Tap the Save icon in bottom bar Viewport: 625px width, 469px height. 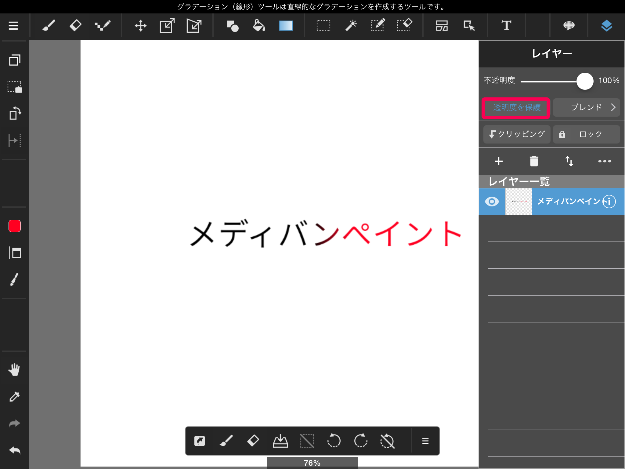click(280, 441)
